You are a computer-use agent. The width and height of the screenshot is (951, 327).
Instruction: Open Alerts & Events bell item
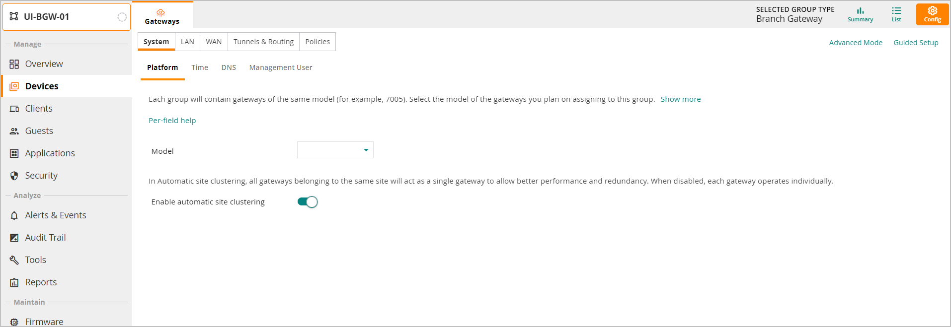(x=56, y=215)
